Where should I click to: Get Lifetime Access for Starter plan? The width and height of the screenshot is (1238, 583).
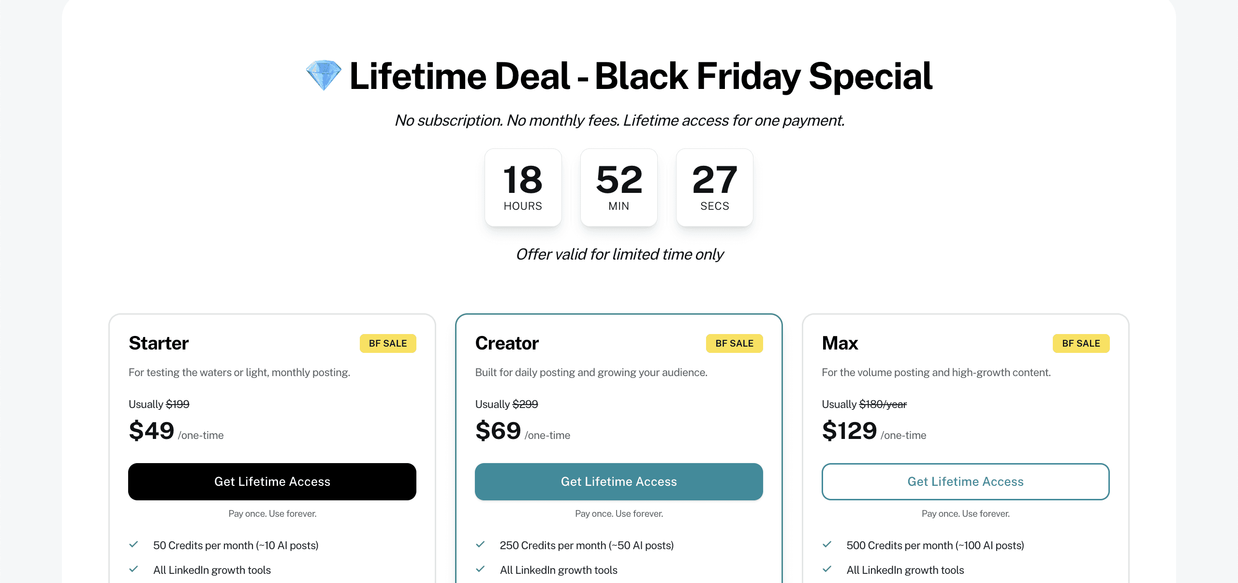pos(272,481)
